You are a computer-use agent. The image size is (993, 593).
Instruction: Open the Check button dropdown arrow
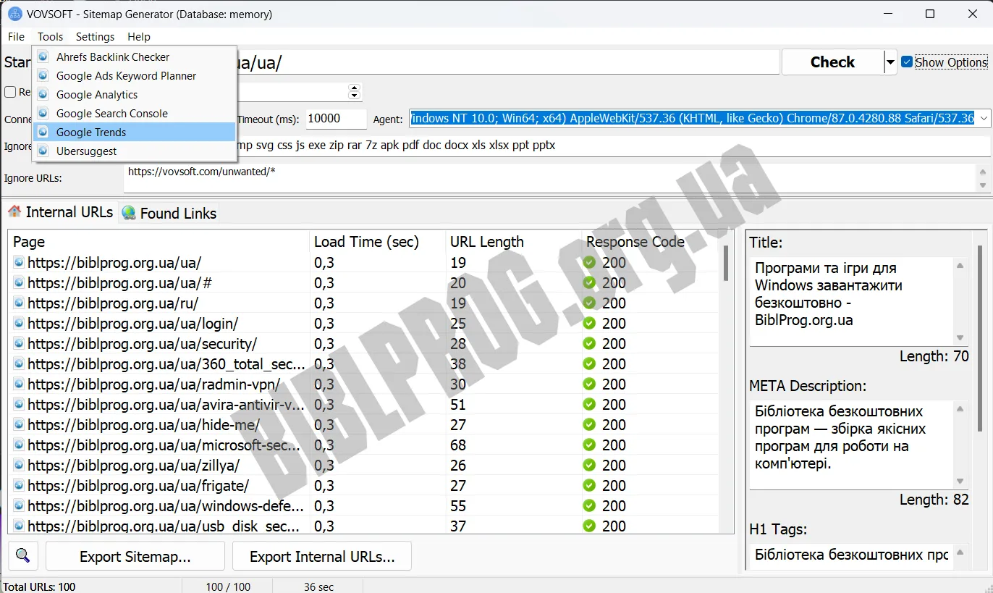coord(890,62)
